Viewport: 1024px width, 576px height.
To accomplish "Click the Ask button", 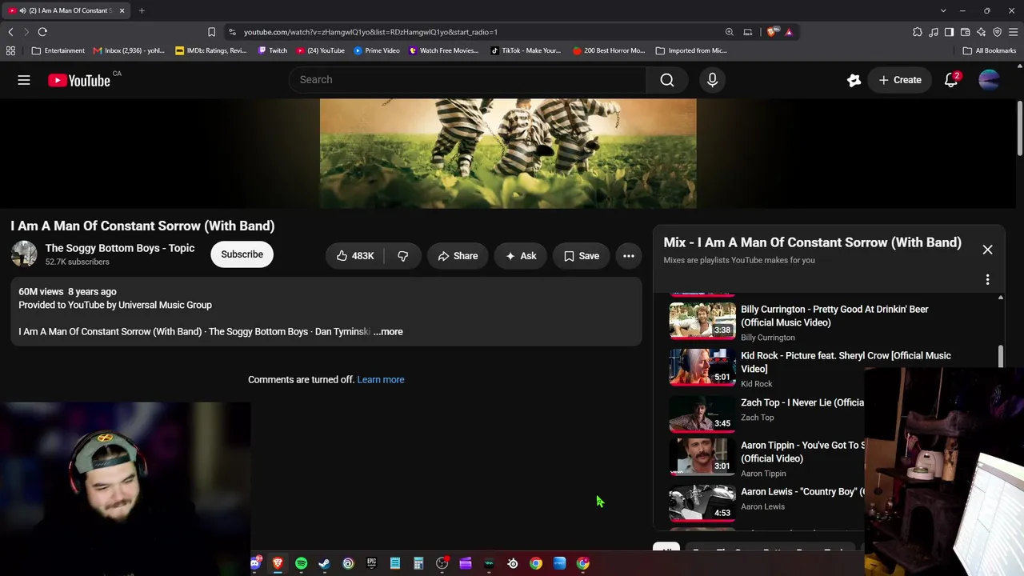I will click(521, 256).
